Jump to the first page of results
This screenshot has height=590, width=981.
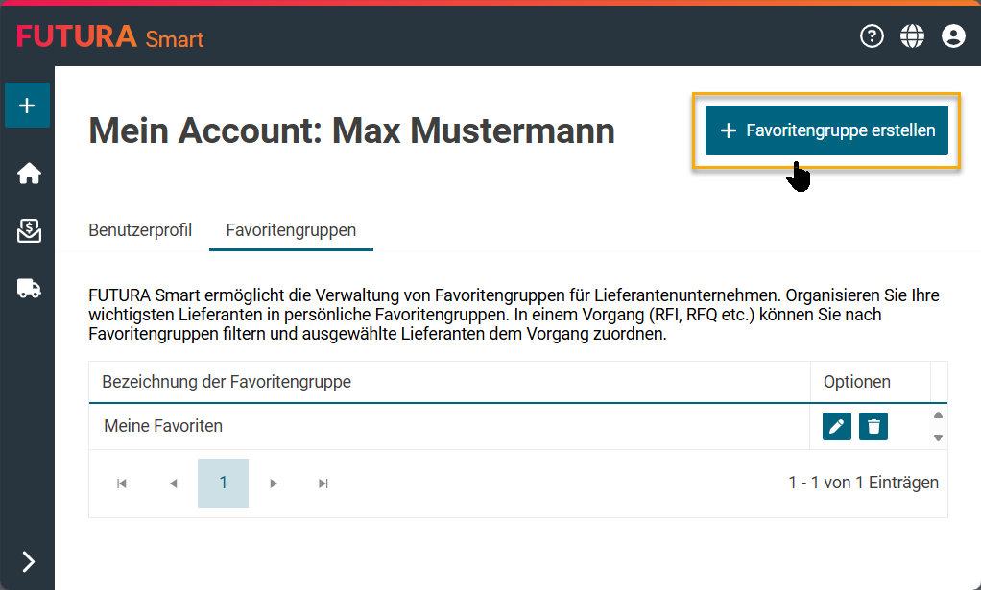pyautogui.click(x=122, y=484)
